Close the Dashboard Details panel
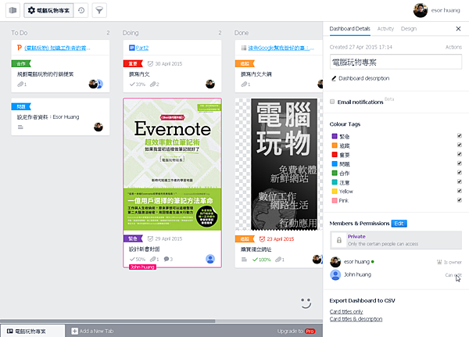The image size is (469, 337). (x=458, y=29)
